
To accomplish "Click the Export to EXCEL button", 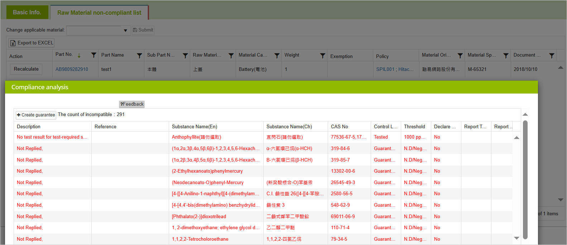I will click(x=32, y=43).
